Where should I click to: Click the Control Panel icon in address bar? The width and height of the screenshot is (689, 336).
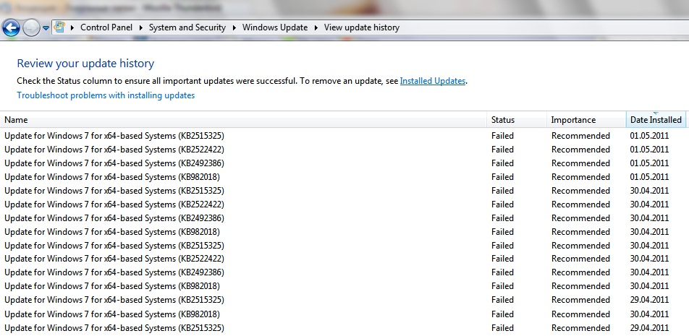click(59, 27)
